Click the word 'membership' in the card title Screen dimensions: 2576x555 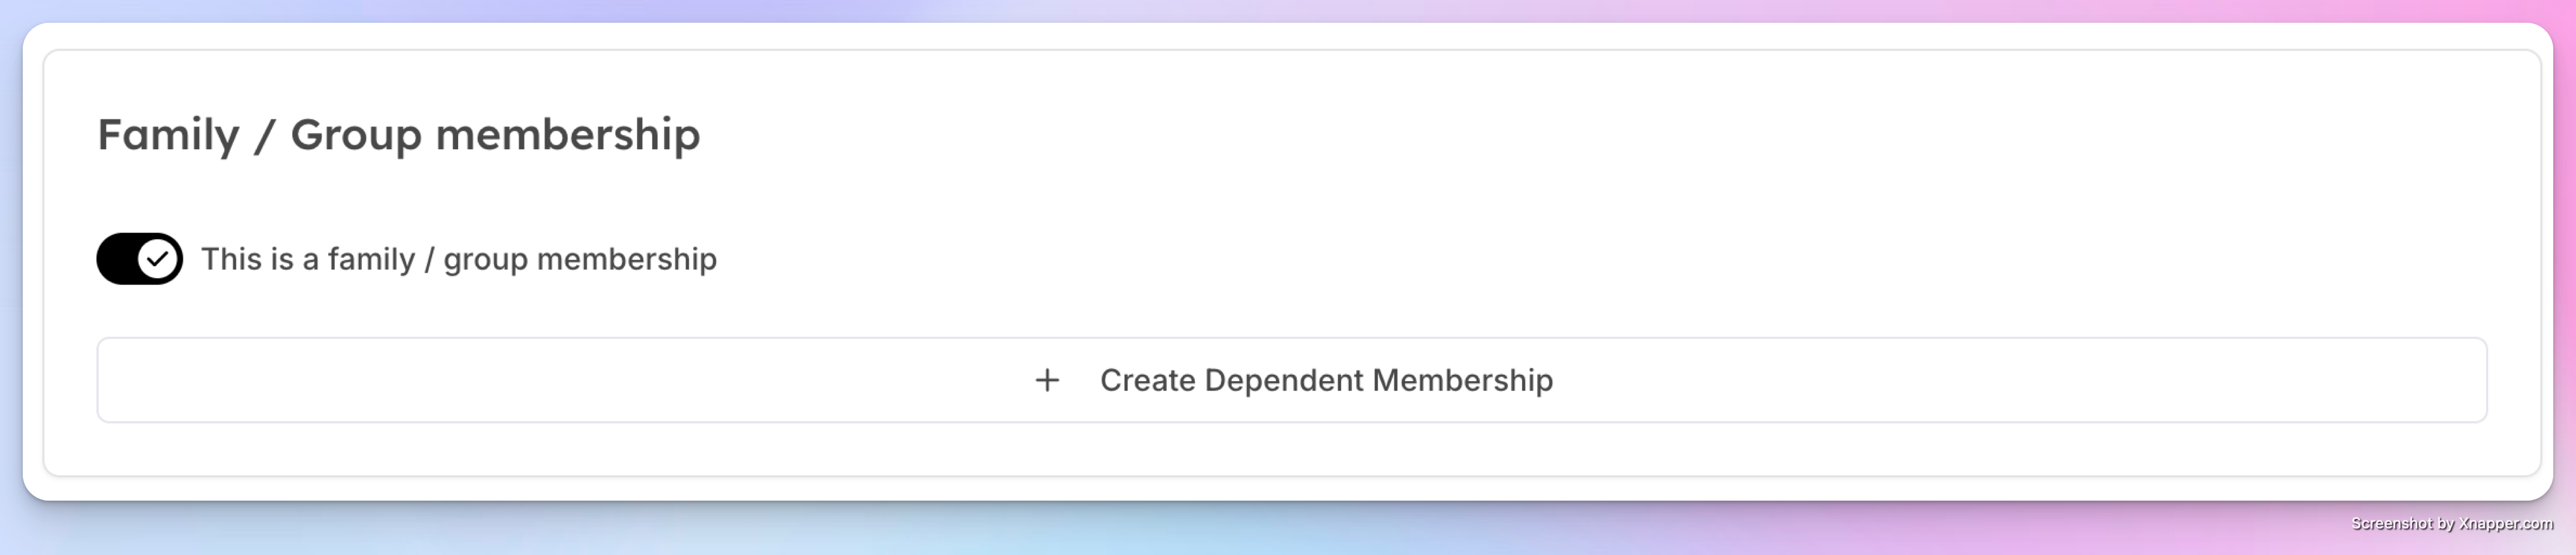pos(568,135)
